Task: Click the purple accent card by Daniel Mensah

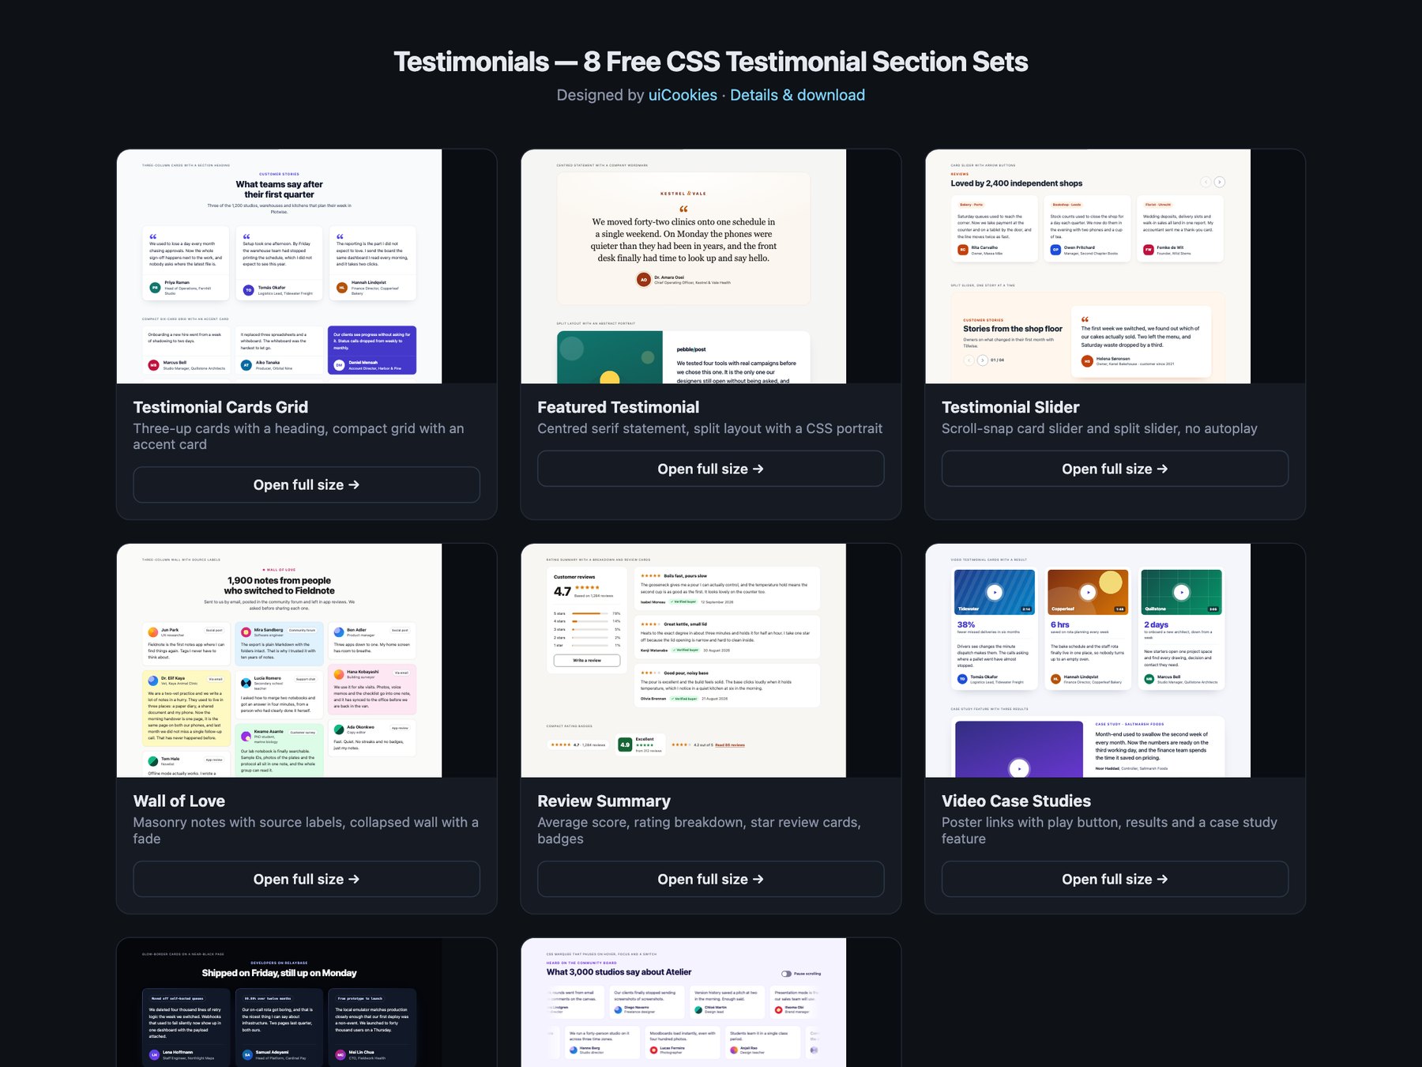Action: pyautogui.click(x=371, y=350)
